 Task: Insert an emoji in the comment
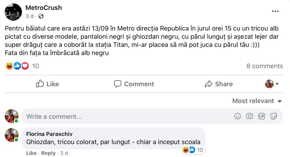pyautogui.click(x=238, y=116)
